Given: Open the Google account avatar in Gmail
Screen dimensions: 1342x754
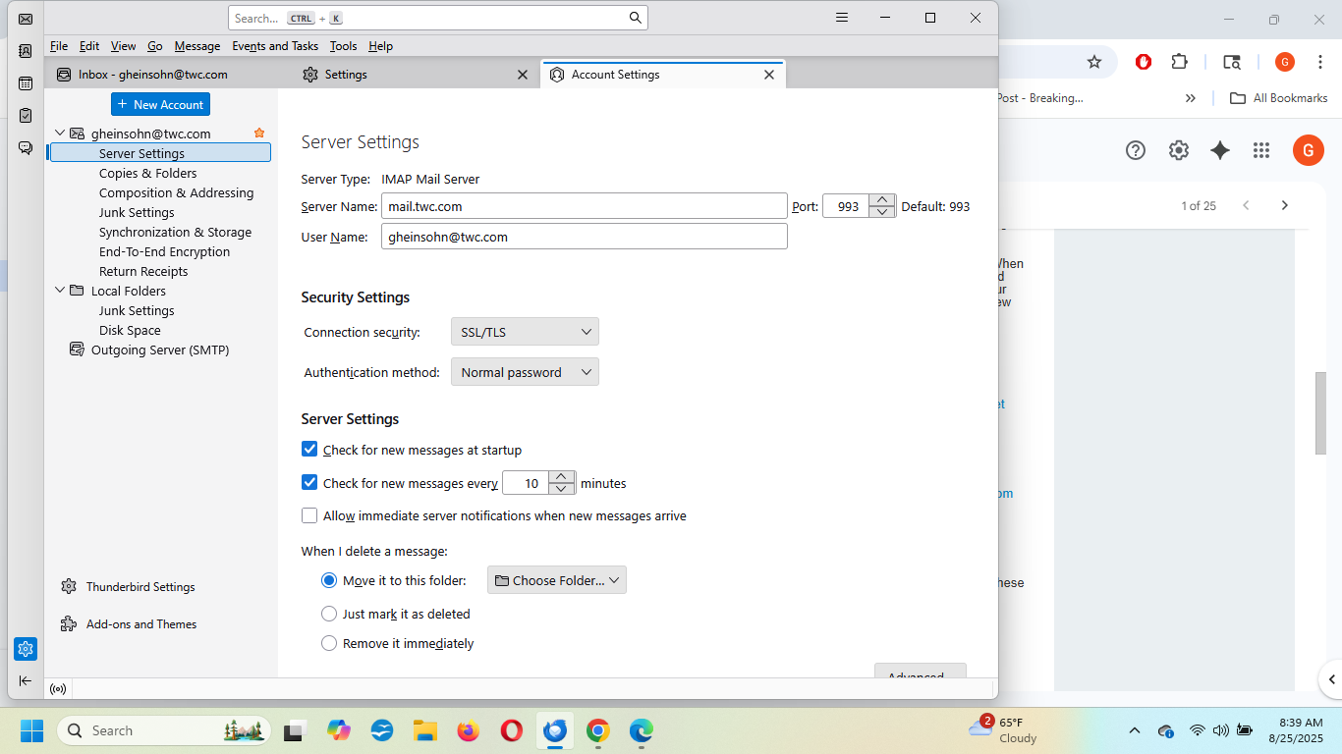Looking at the screenshot, I should (x=1308, y=150).
